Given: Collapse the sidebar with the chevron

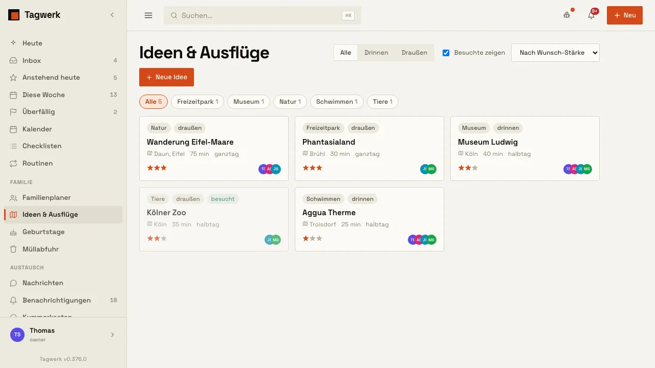Looking at the screenshot, I should [x=112, y=15].
